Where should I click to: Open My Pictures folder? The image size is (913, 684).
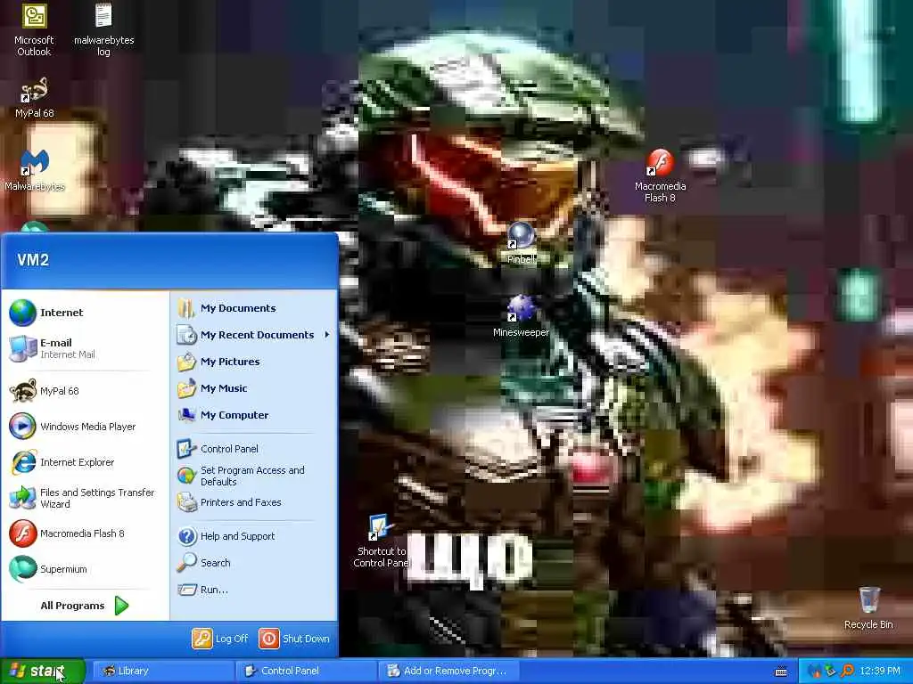pos(254,362)
